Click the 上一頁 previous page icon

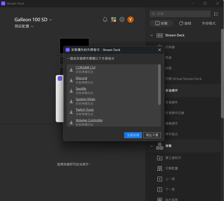click(160, 179)
